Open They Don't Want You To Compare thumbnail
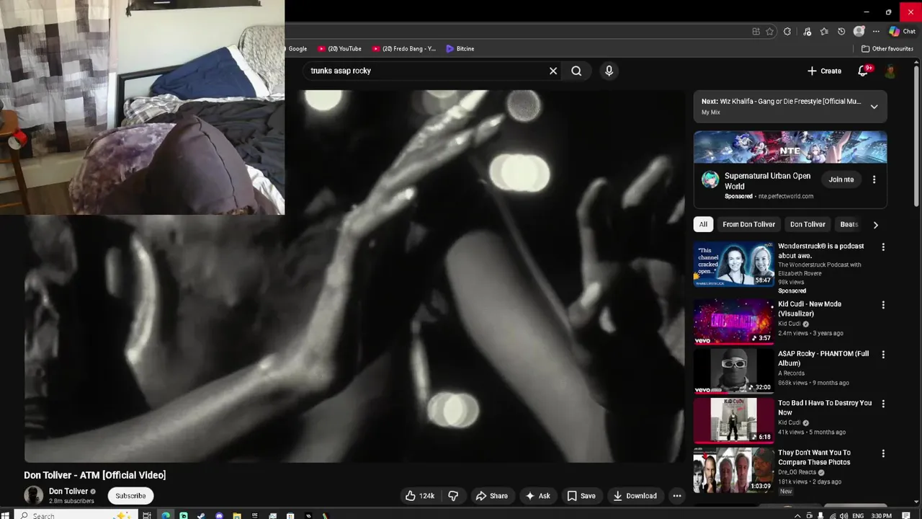This screenshot has width=922, height=519. click(733, 470)
